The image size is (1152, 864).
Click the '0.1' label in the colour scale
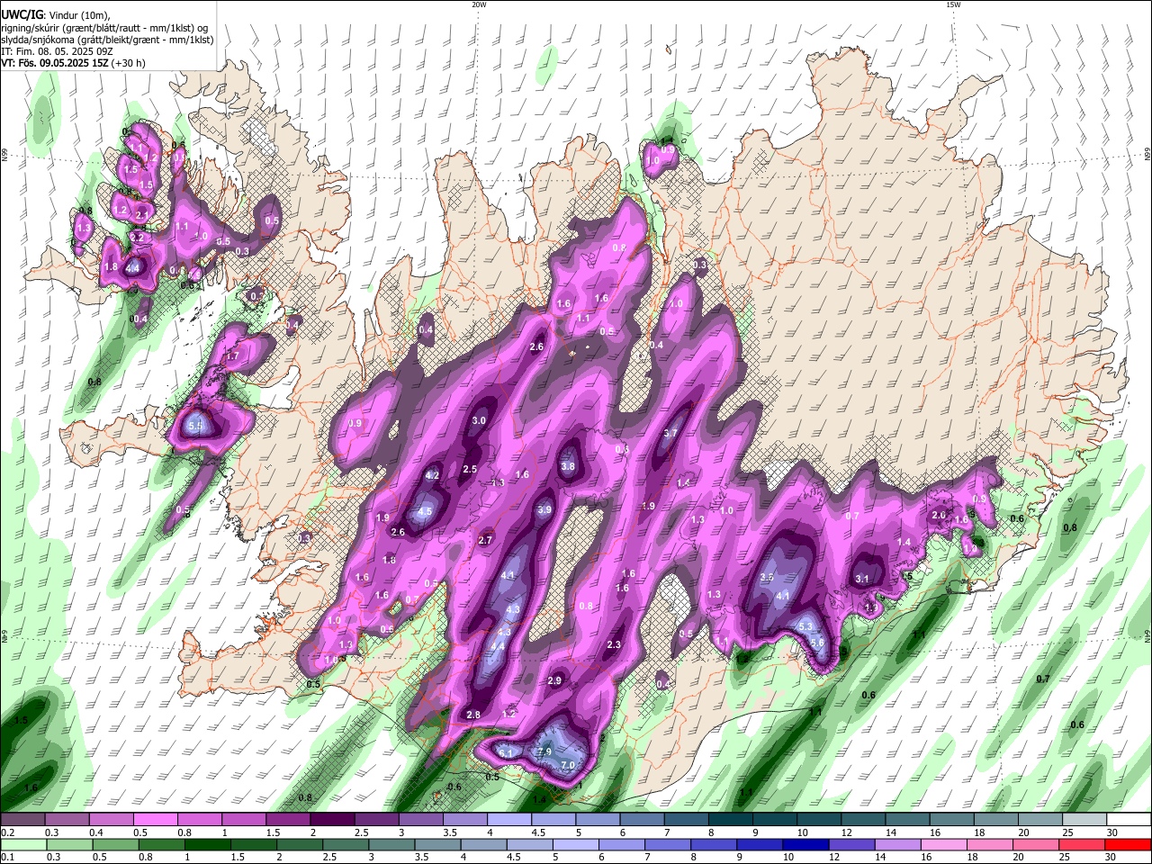pos(7,859)
